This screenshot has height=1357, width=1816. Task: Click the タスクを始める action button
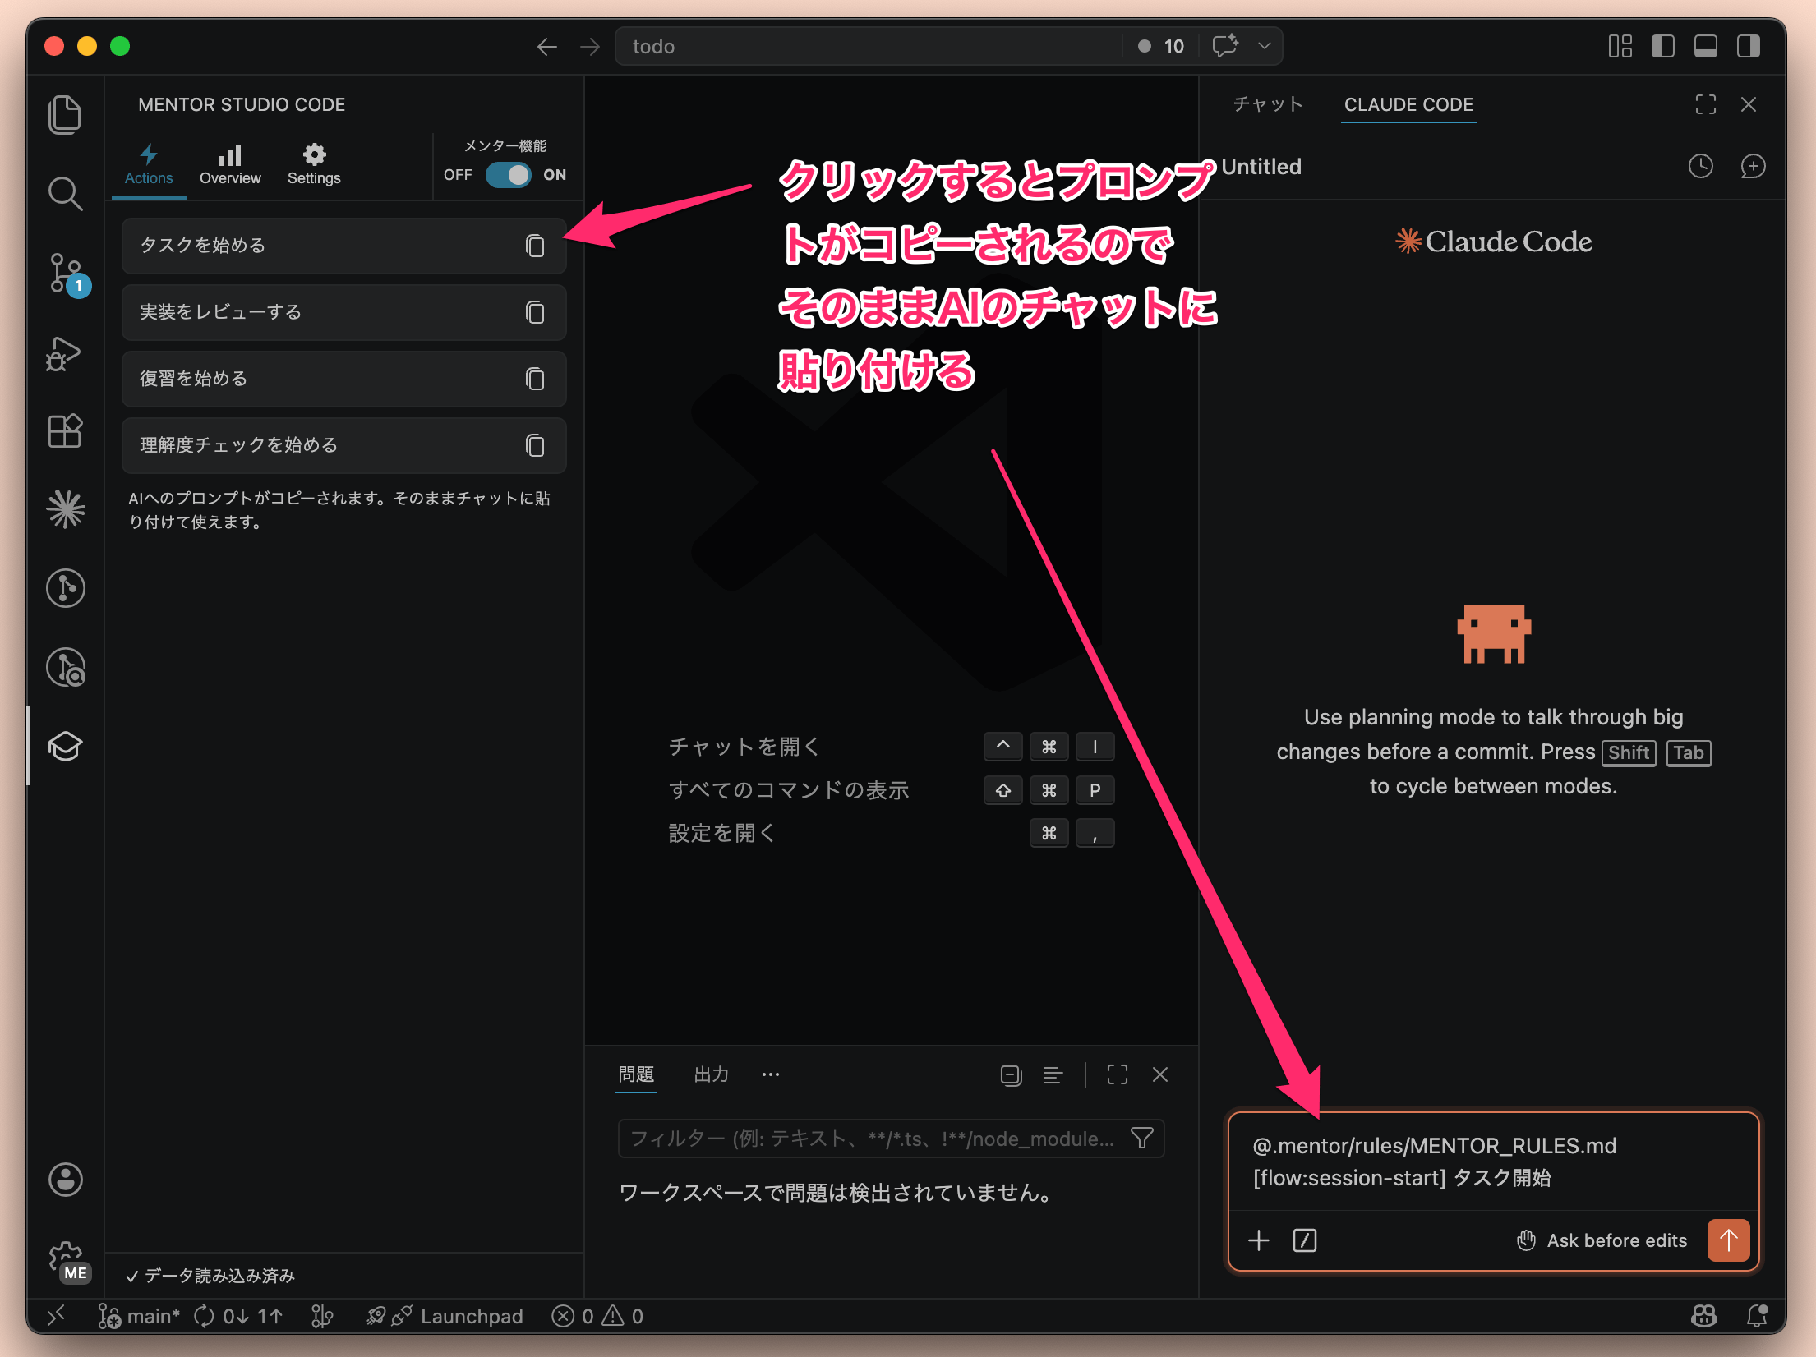coord(343,246)
